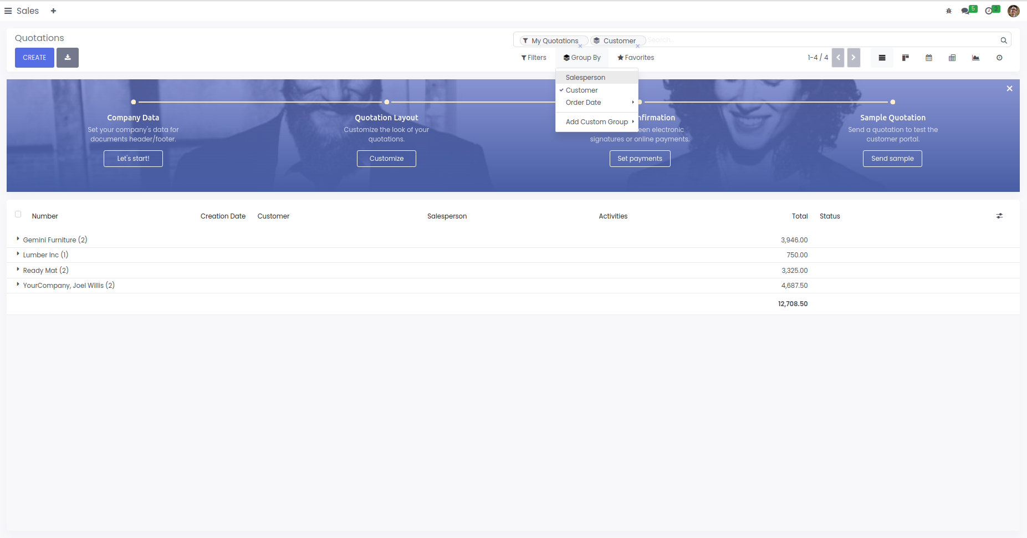1027x538 pixels.
Task: Click the search magnifier icon
Action: click(1003, 40)
